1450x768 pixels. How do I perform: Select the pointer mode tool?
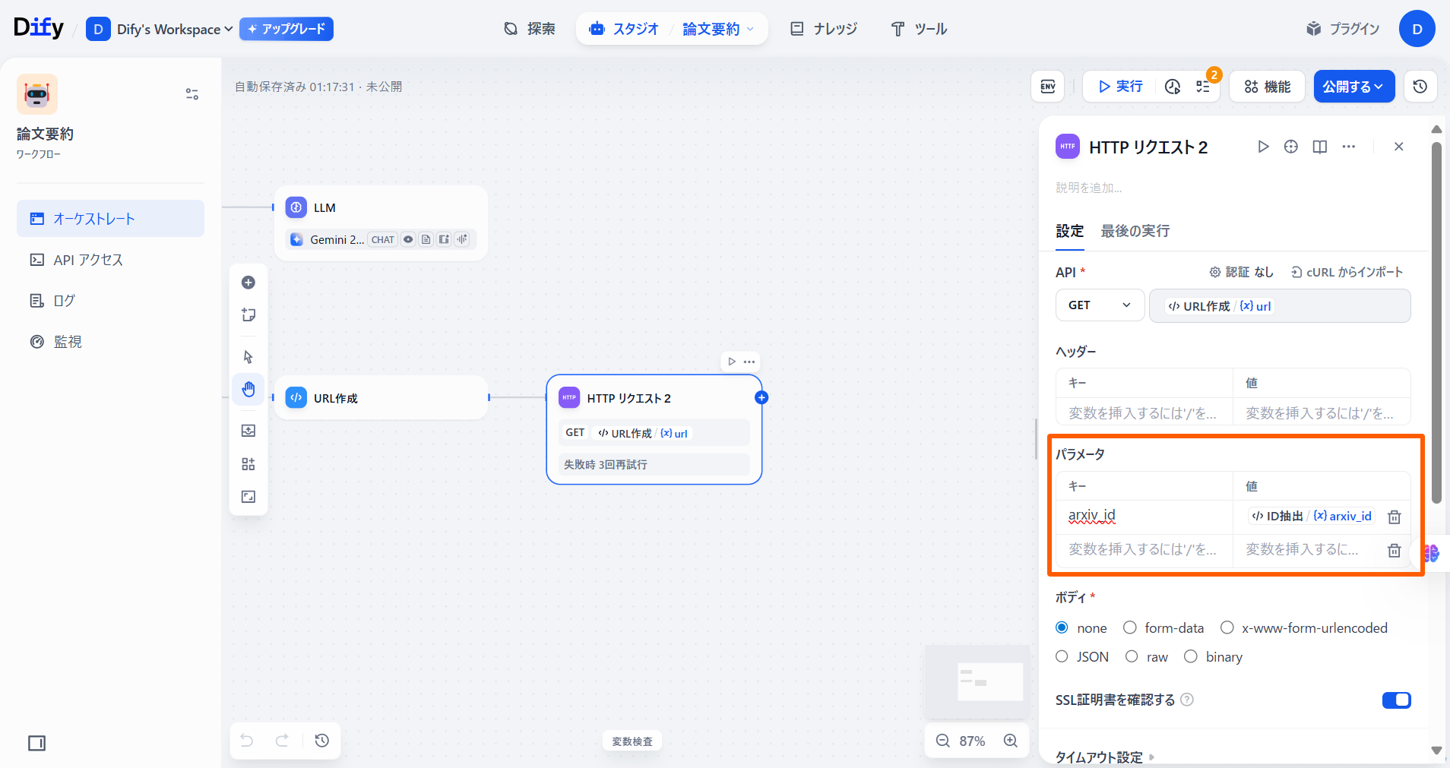(x=249, y=357)
